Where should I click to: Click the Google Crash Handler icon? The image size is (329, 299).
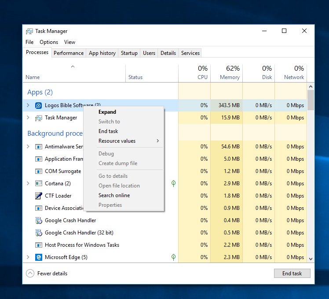click(38, 220)
